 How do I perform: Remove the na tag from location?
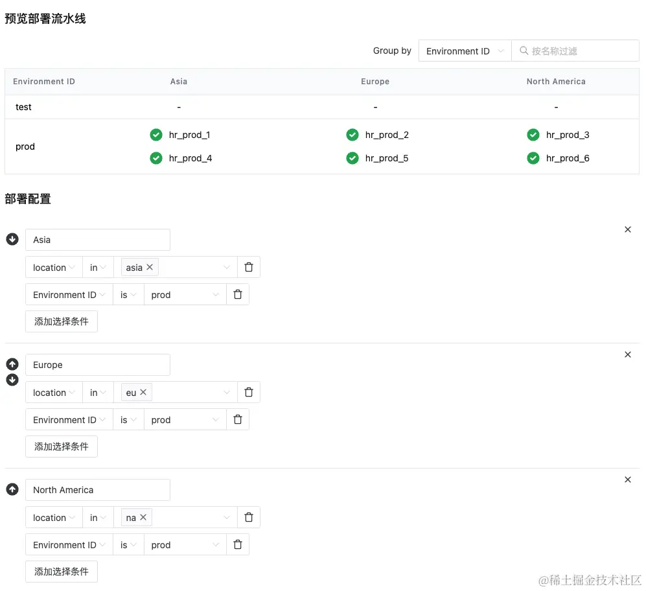[x=143, y=517]
